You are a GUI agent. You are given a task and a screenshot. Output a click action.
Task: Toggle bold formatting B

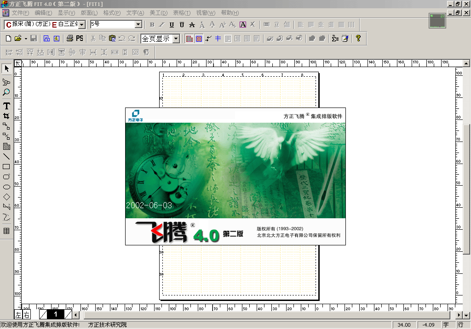coord(152,25)
